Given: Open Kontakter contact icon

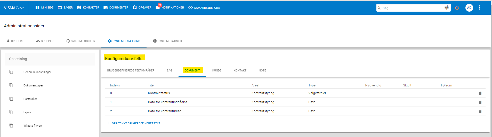Looking at the screenshot, I should coord(79,7).
